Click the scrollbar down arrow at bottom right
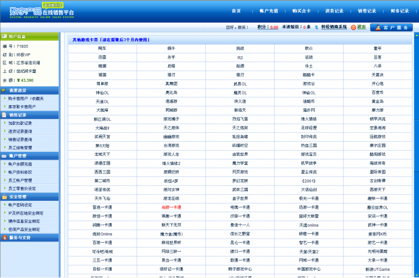Image resolution: width=419 pixels, height=278 pixels. pyautogui.click(x=417, y=275)
